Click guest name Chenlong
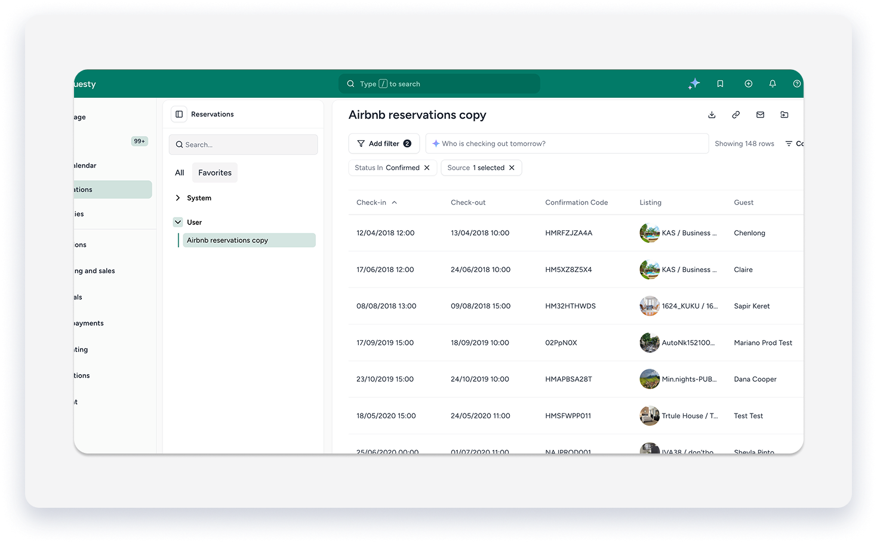The image size is (877, 543). pyautogui.click(x=750, y=233)
